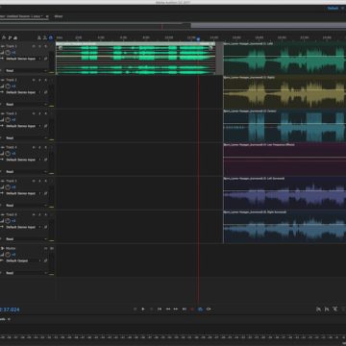
Task: Click fade-out handle on selected Track 1 clip
Action: point(210,48)
